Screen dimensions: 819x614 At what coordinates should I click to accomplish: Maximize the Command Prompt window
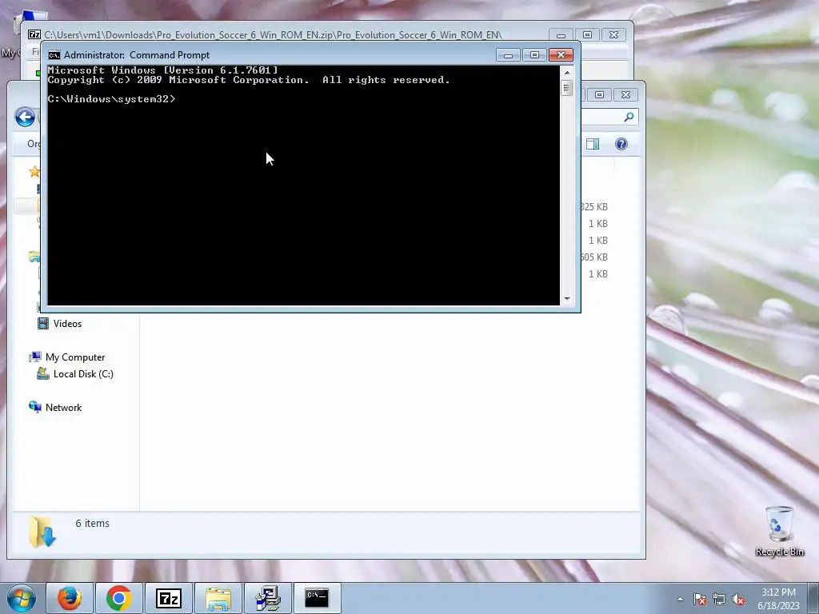534,55
